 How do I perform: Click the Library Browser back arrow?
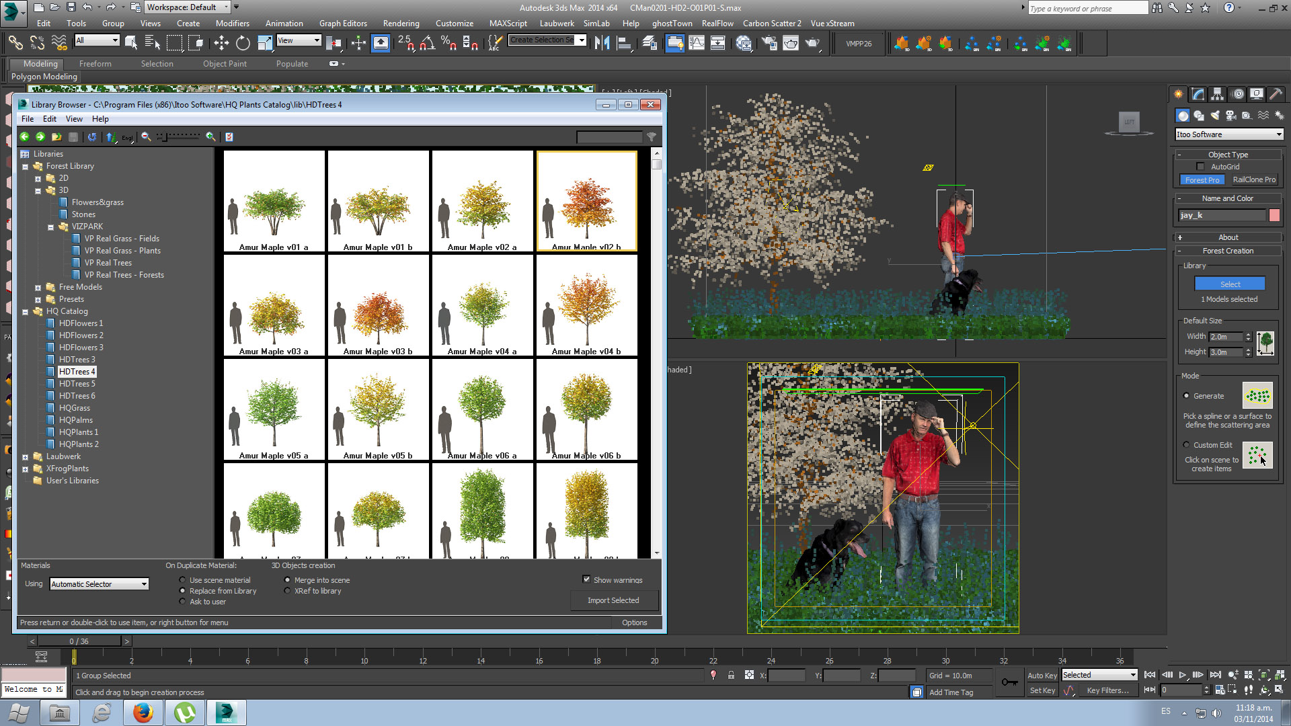click(25, 136)
